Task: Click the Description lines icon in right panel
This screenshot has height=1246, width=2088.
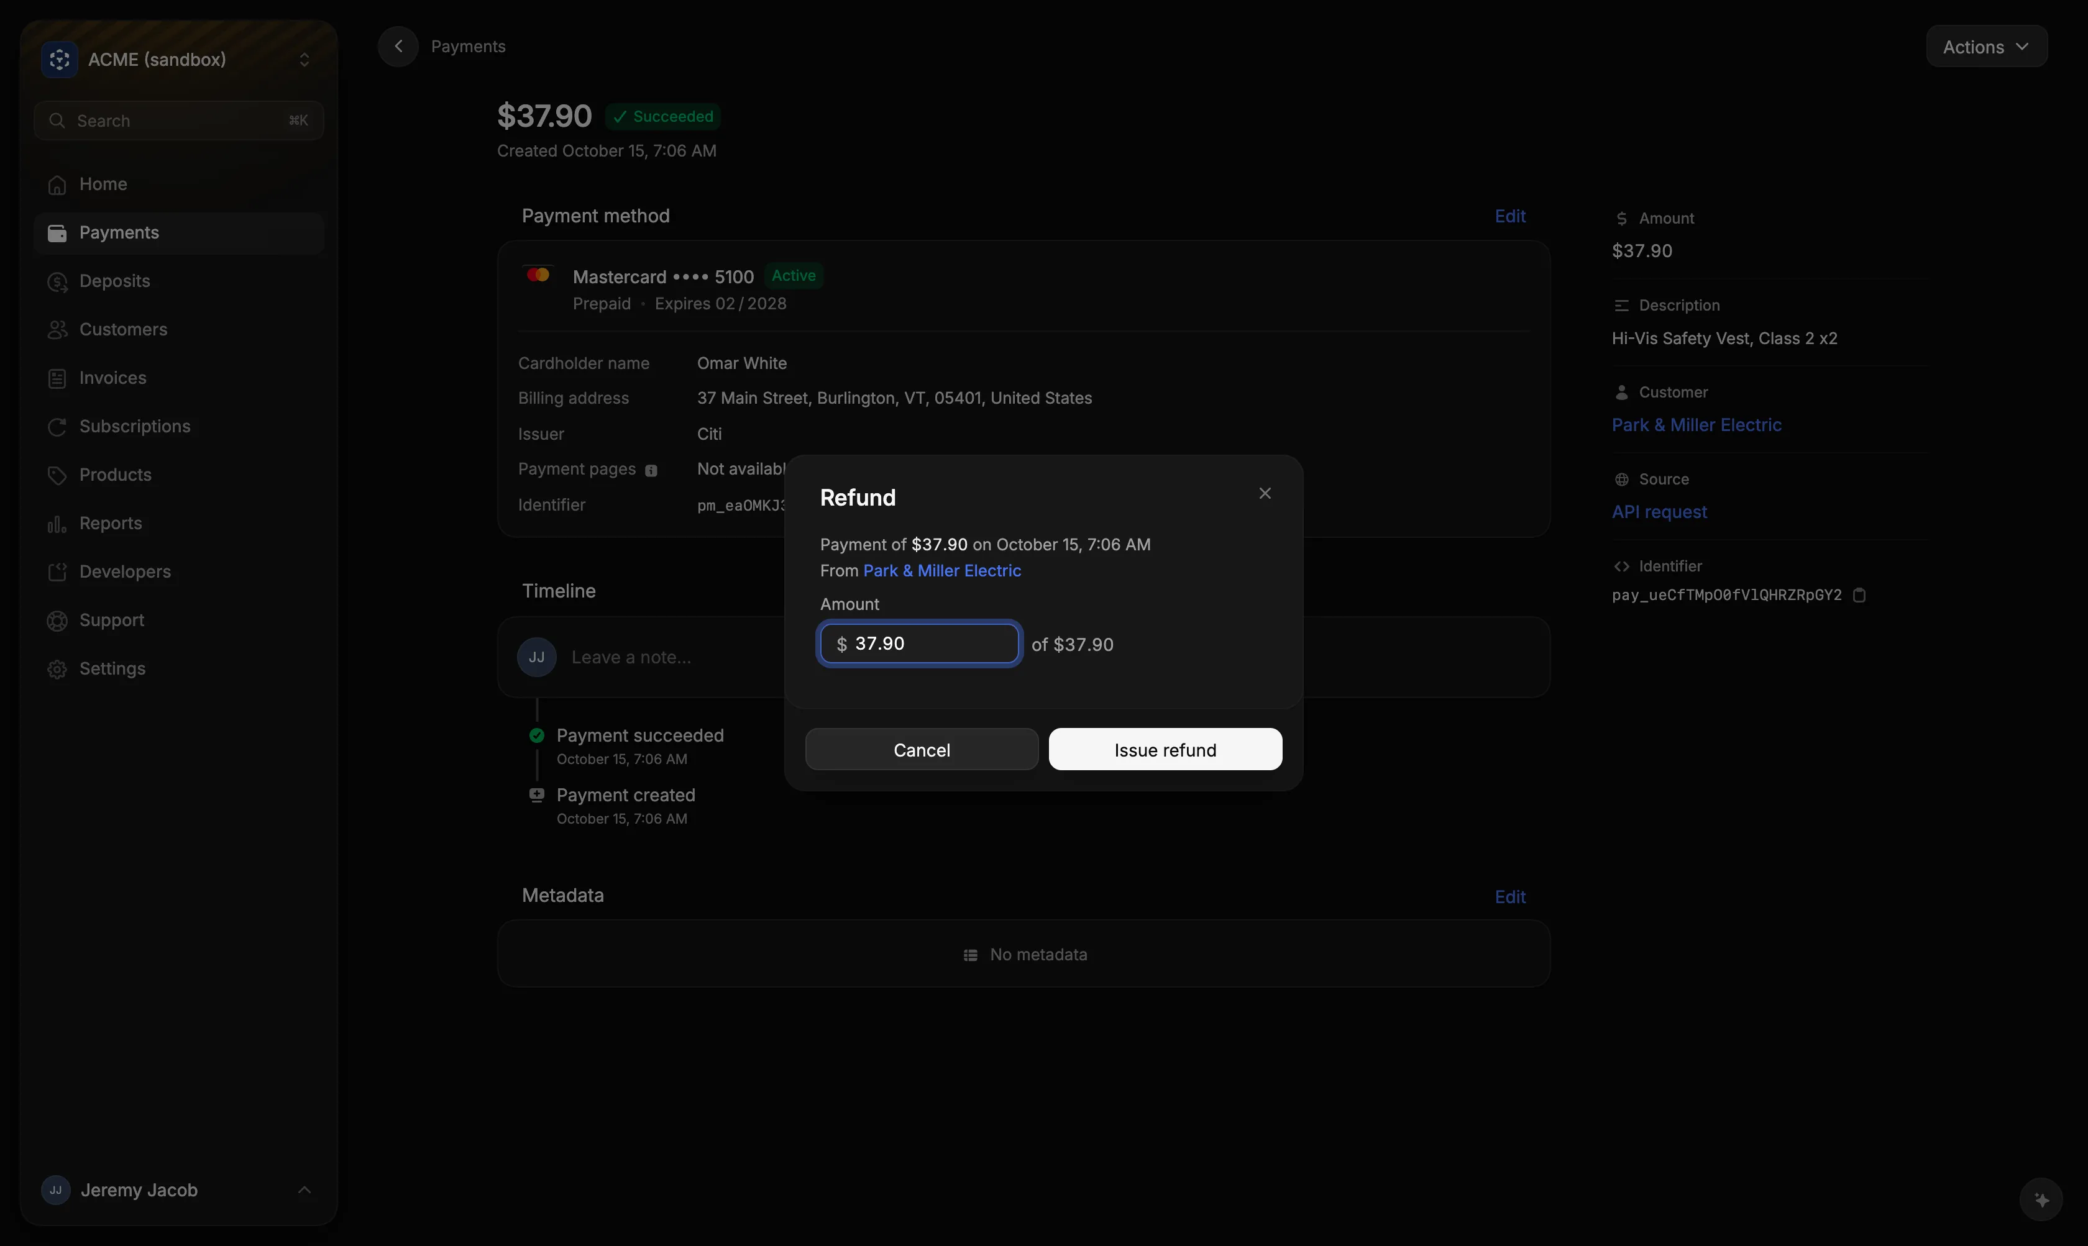Action: click(1621, 306)
